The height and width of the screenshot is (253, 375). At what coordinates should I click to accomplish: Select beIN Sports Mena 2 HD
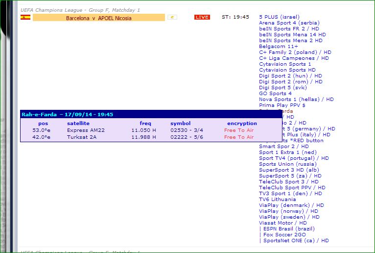pyautogui.click(x=291, y=41)
